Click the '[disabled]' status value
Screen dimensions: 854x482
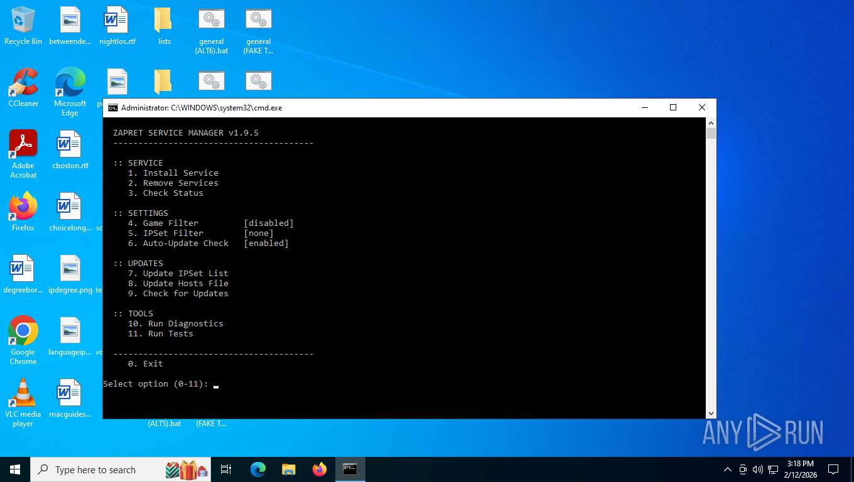pyautogui.click(x=269, y=223)
